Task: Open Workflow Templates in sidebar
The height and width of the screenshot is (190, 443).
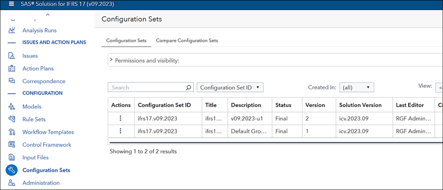Action: (x=48, y=132)
